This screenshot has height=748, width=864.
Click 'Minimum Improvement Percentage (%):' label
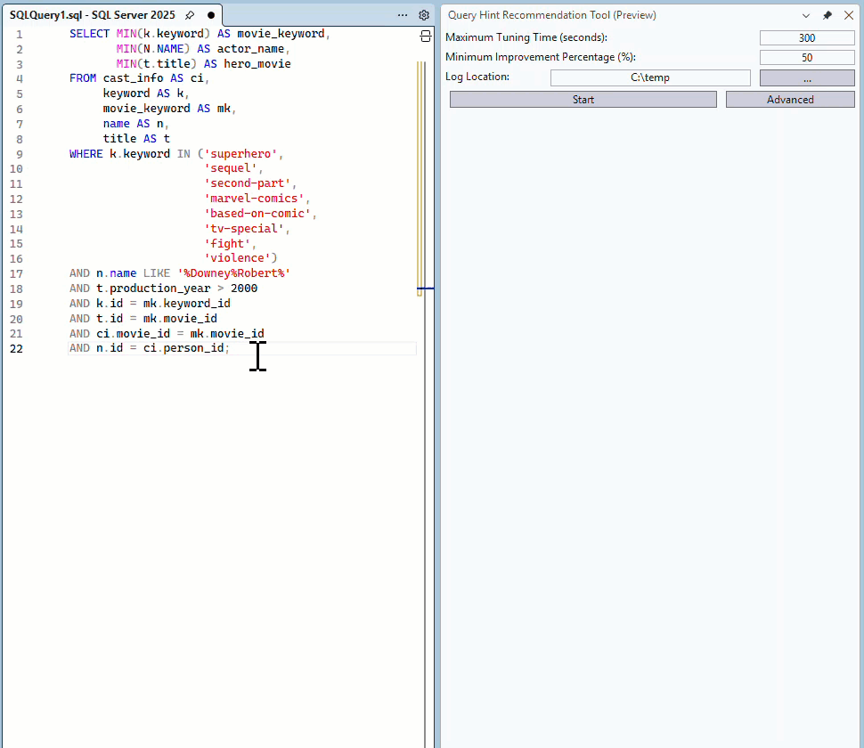coord(541,57)
